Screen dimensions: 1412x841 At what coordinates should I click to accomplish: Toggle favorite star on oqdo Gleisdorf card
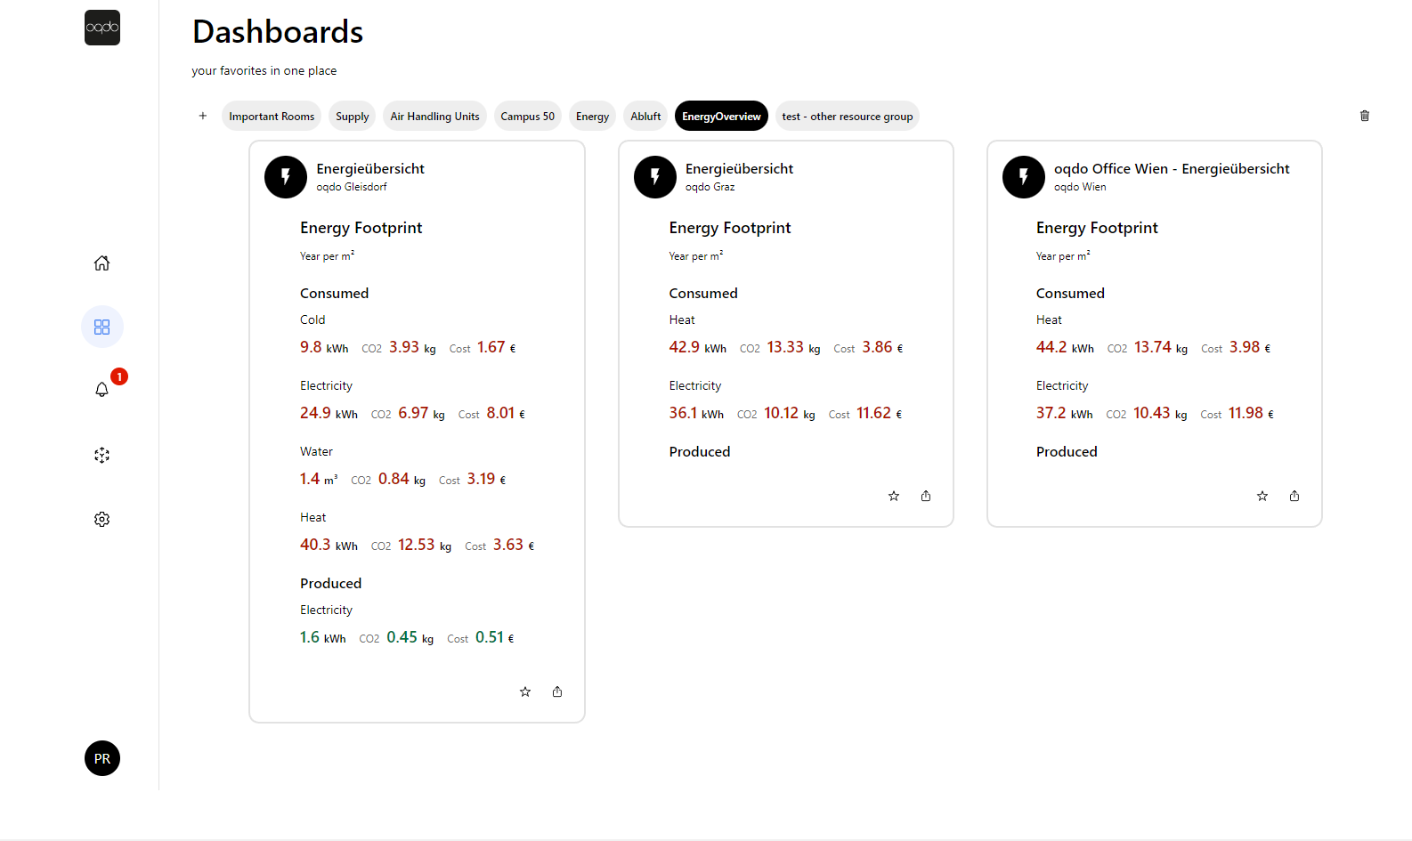pos(525,692)
